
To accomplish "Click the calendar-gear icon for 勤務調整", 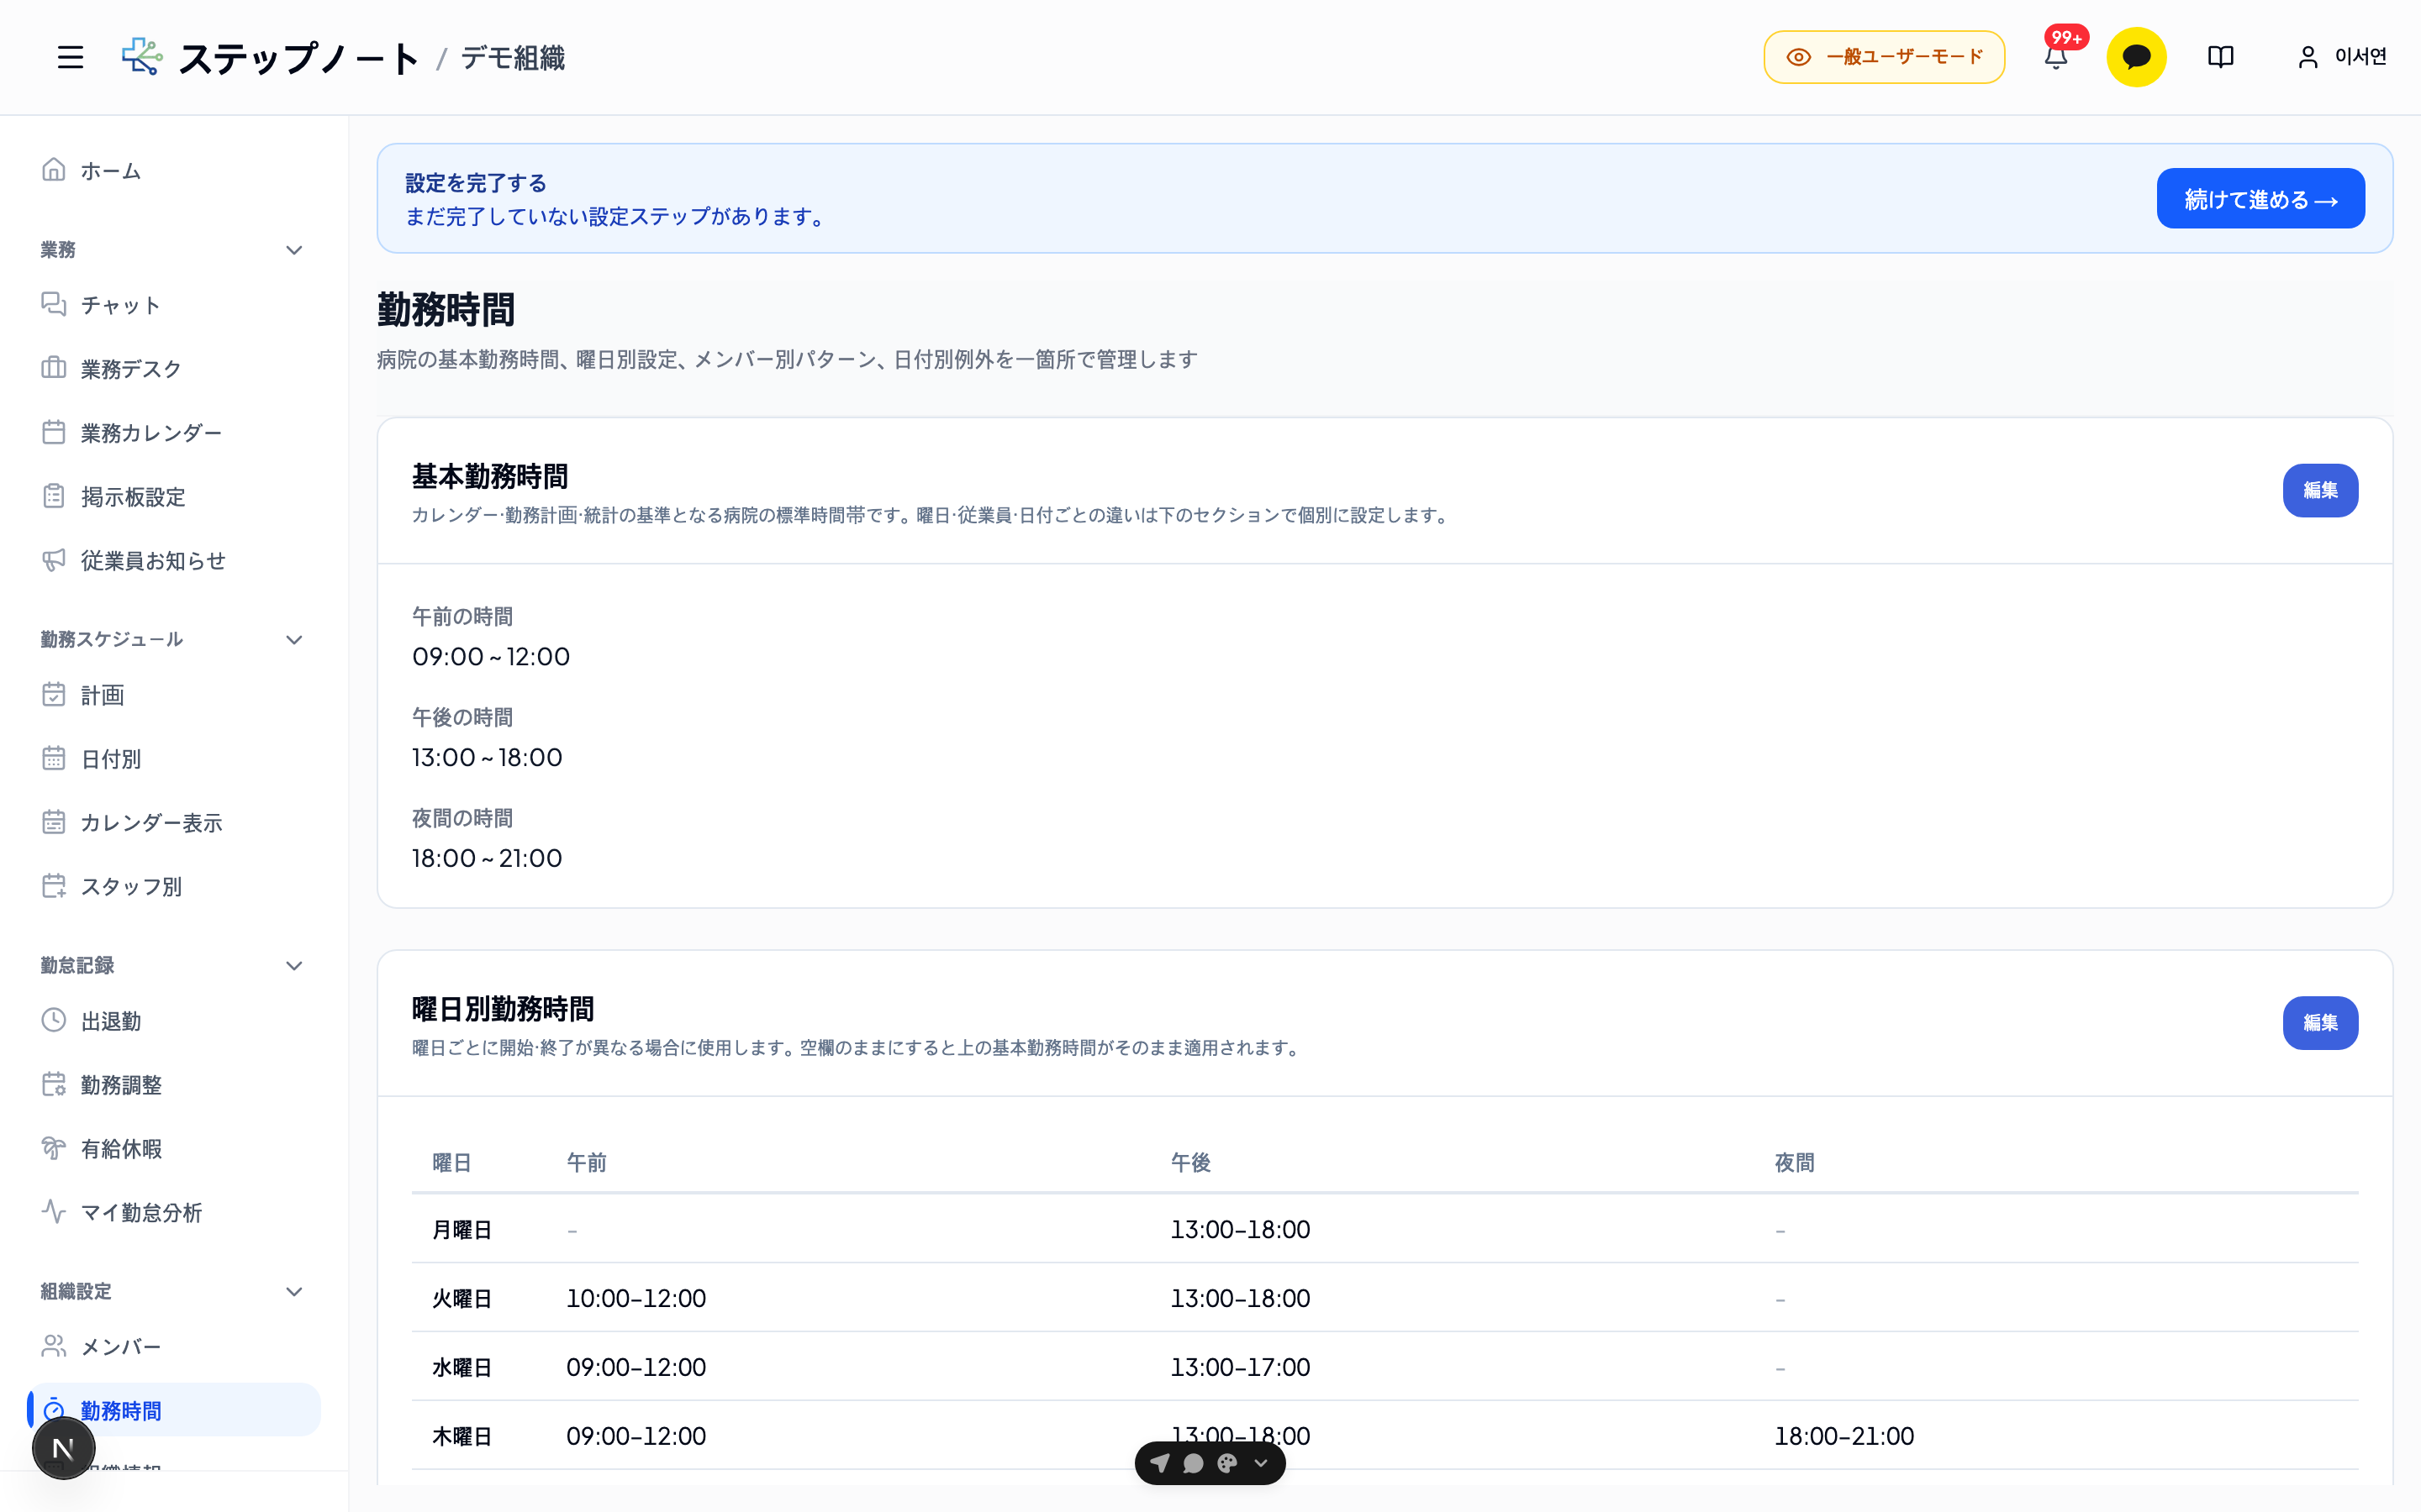I will coord(54,1084).
